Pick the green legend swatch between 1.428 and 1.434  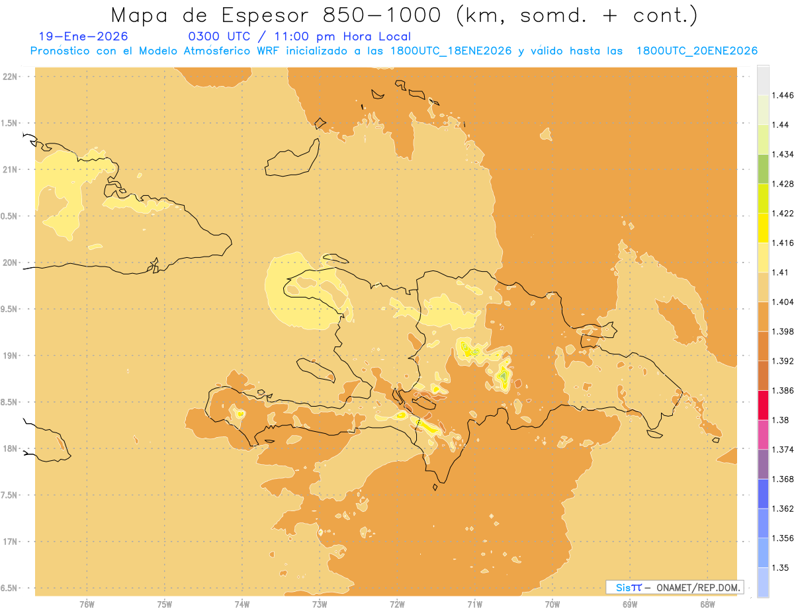(763, 169)
